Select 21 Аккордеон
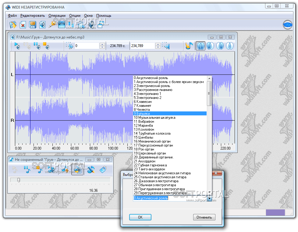 coord(170,161)
